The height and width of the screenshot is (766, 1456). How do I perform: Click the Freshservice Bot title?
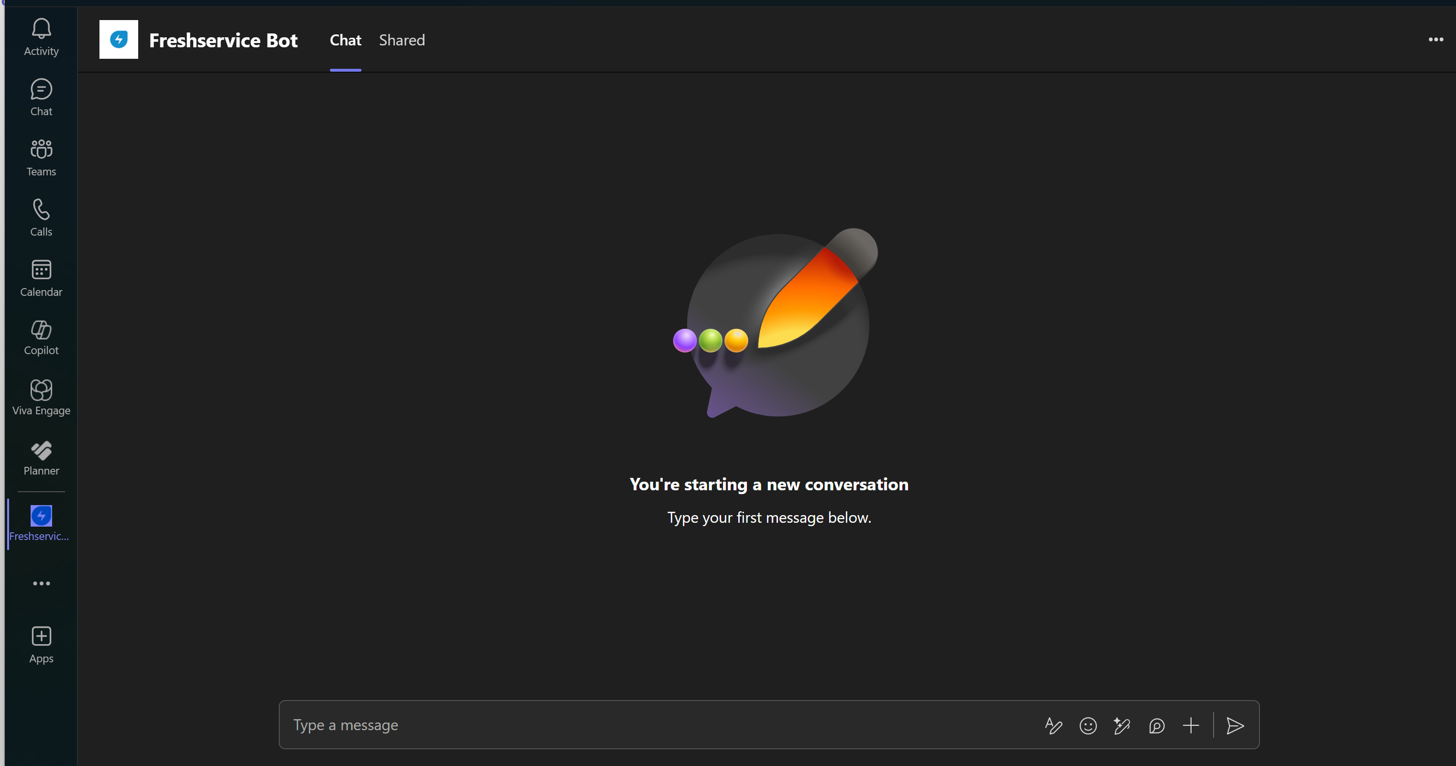click(x=223, y=41)
